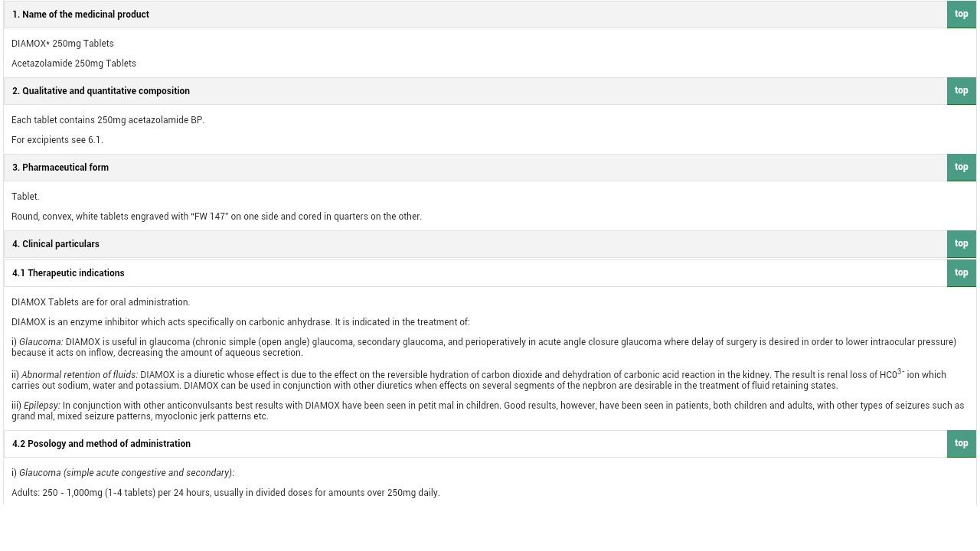
Task: Click the 'Acetazolamide 250mg Tablets' line
Action: pos(73,64)
